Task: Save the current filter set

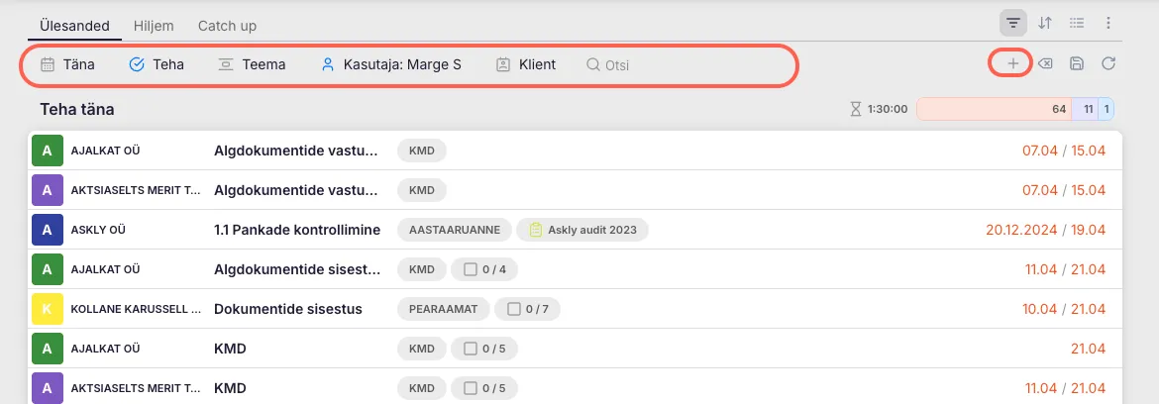Action: tap(1077, 64)
